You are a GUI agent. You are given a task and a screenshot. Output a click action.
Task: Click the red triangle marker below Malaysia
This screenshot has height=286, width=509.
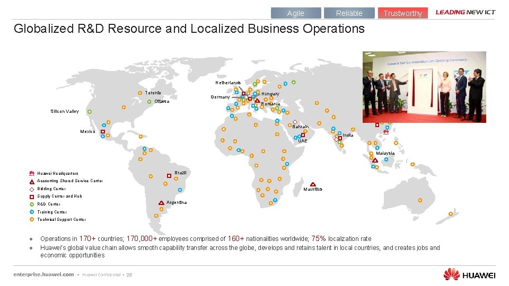pos(375,160)
